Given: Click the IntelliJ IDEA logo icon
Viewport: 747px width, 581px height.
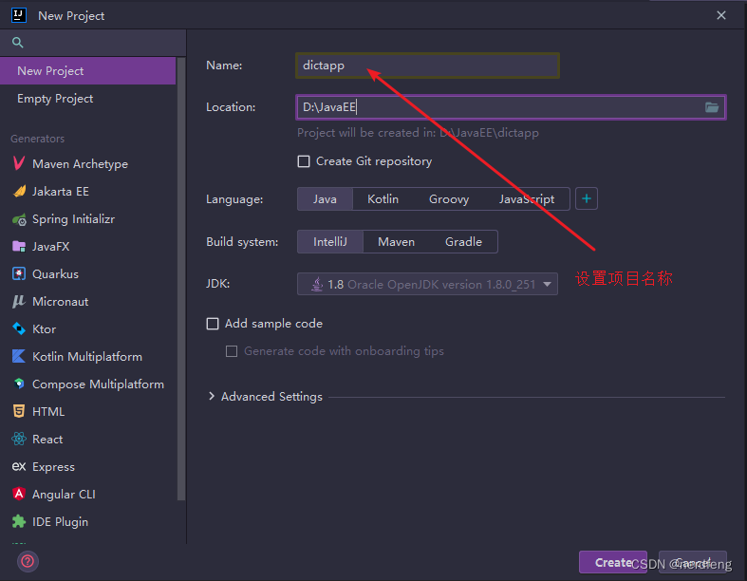Looking at the screenshot, I should click(x=19, y=15).
